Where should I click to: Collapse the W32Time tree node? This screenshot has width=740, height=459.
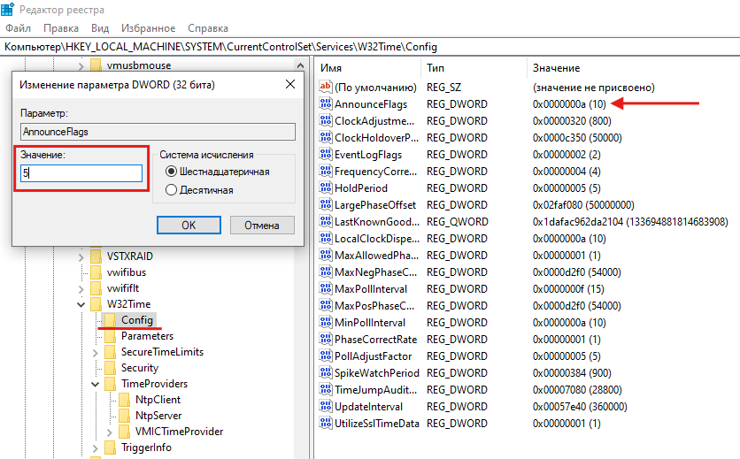click(81, 304)
